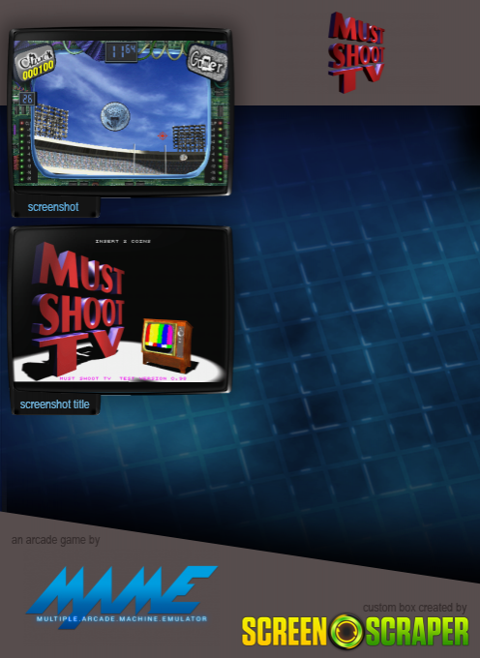Image resolution: width=480 pixels, height=658 pixels.
Task: Click the color-bar television set
Action: (166, 344)
